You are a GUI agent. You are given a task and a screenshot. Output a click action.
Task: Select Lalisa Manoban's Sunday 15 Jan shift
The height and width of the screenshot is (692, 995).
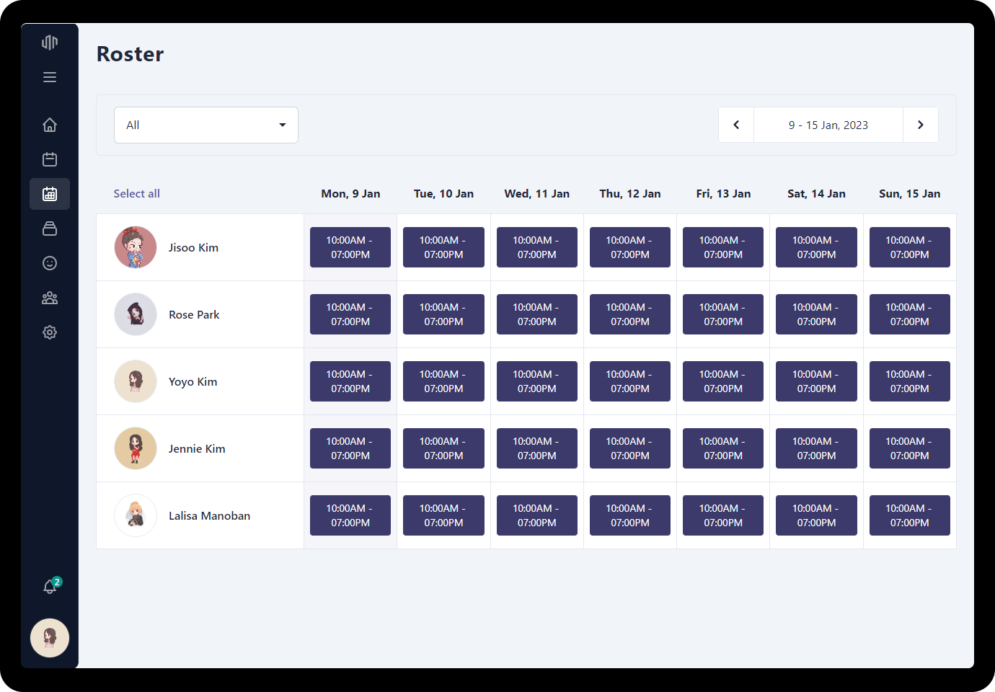click(909, 515)
